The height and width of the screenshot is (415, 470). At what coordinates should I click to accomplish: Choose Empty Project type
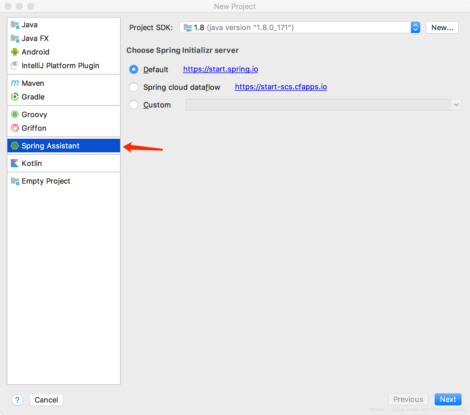(x=64, y=181)
